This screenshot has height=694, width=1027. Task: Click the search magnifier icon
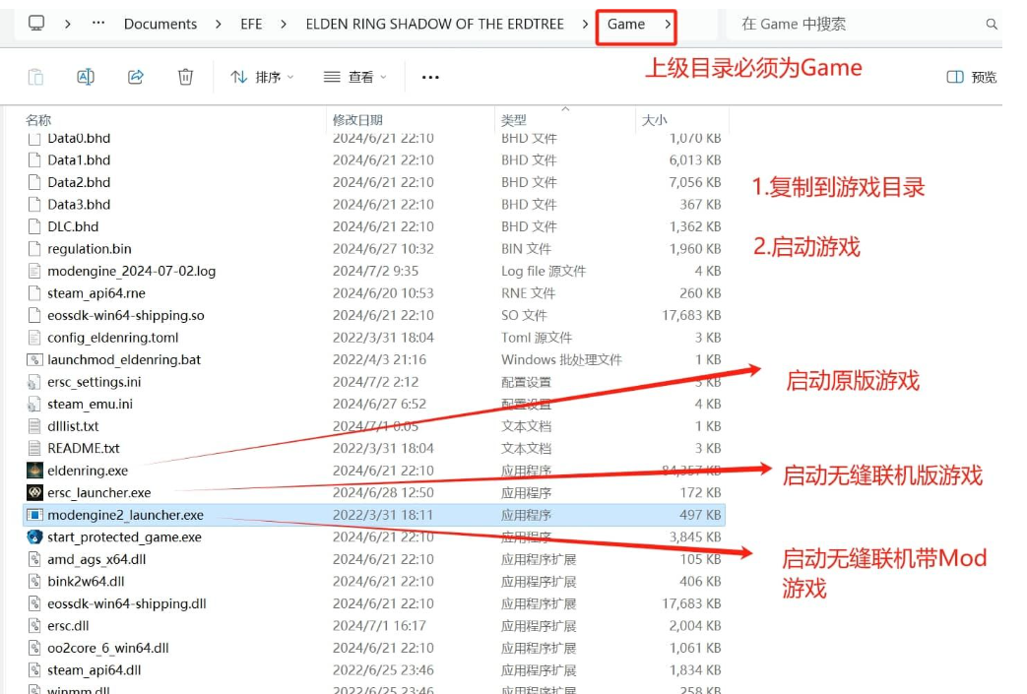pyautogui.click(x=992, y=25)
